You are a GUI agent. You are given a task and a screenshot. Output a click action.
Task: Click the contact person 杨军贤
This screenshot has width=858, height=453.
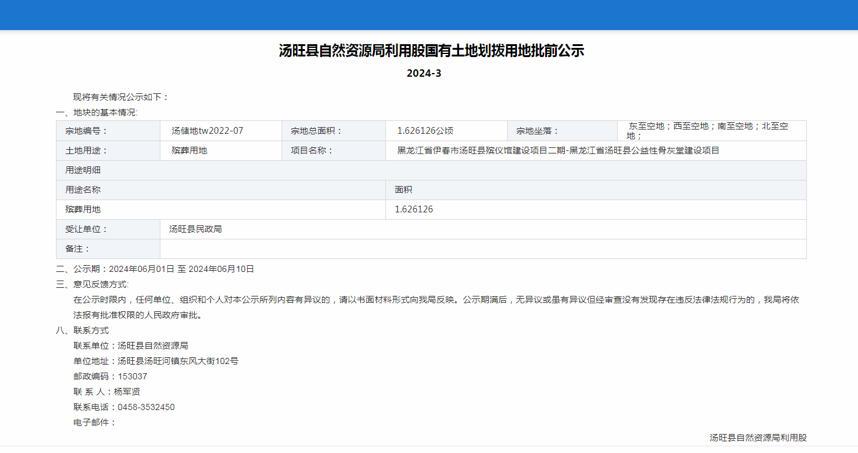127,392
